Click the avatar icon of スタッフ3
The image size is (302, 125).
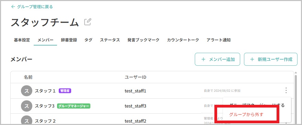(x=26, y=106)
